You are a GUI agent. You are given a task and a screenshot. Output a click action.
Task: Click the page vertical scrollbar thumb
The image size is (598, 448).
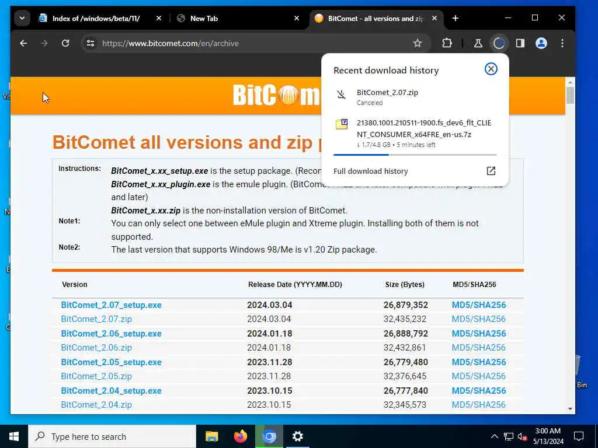570,95
